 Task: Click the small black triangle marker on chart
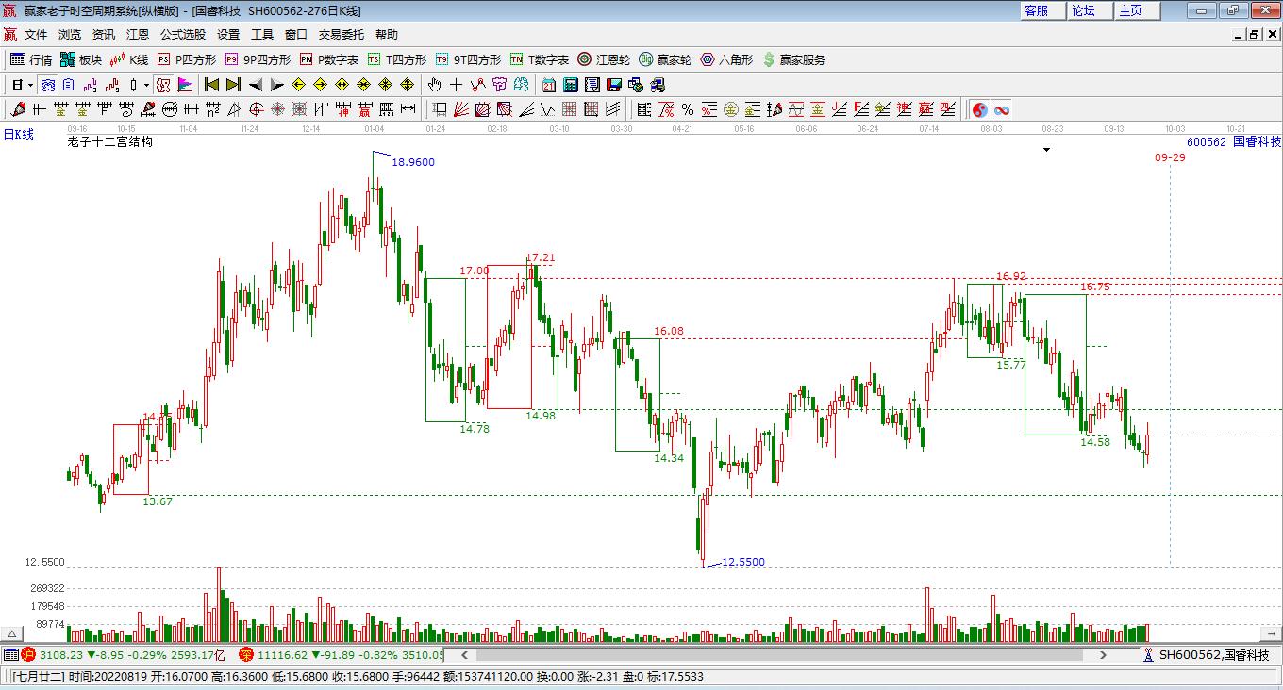tap(1046, 150)
